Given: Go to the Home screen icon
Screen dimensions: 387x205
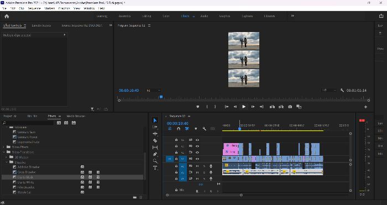Looking at the screenshot, I should (7, 16).
